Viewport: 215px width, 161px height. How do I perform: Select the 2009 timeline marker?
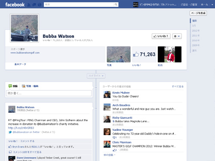[196, 45]
